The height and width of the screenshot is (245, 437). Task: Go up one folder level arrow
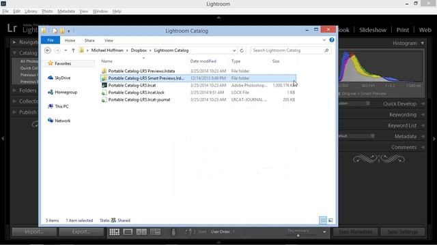point(73,50)
